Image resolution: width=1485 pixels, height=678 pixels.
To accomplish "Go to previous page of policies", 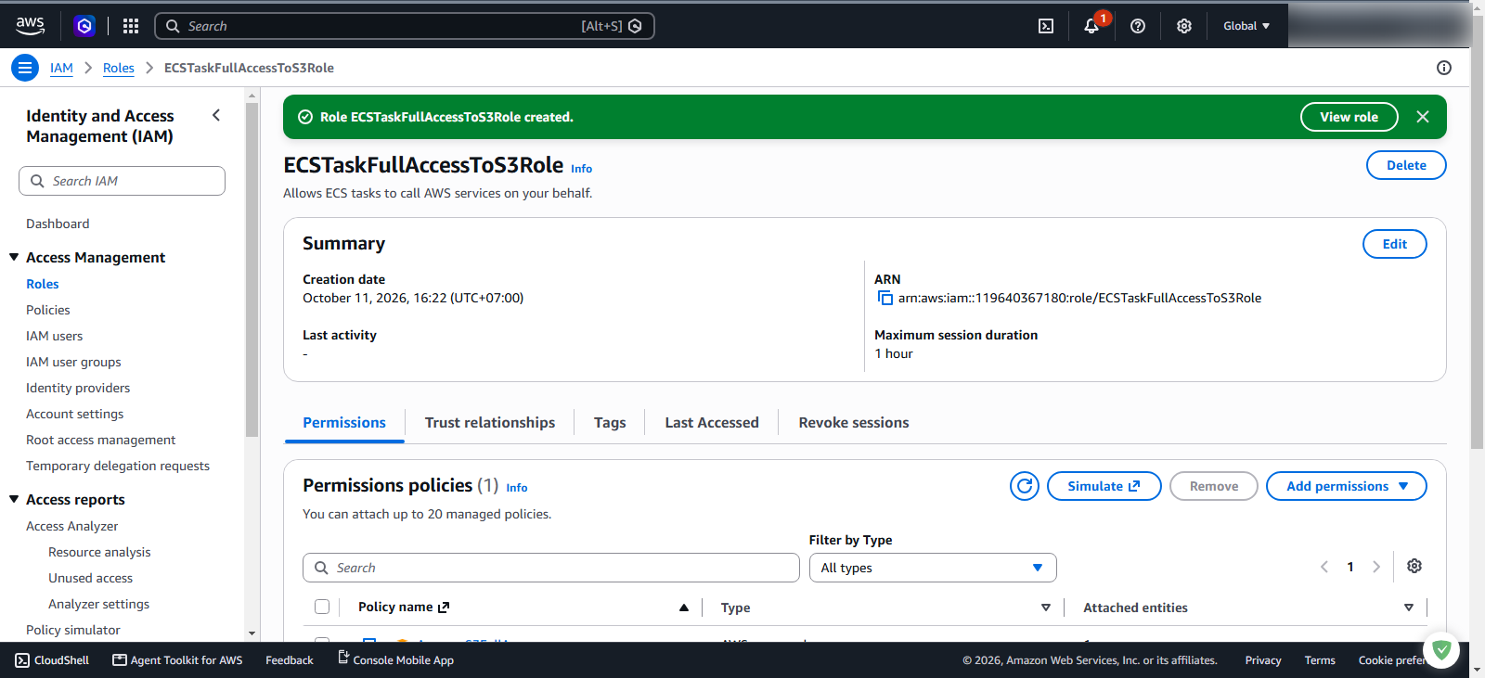I will point(1324,567).
